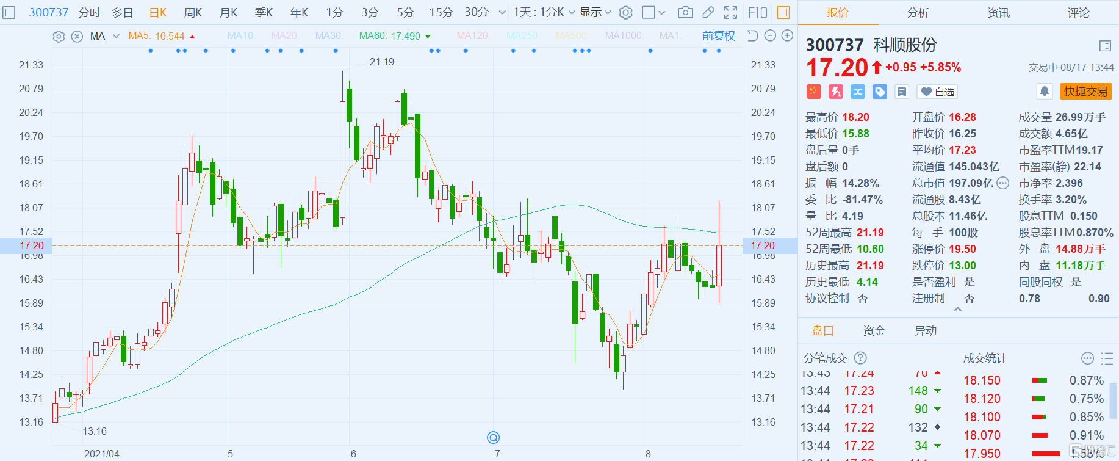The width and height of the screenshot is (1119, 461).
Task: Toggle MA1000 moving average line
Action: click(x=624, y=36)
